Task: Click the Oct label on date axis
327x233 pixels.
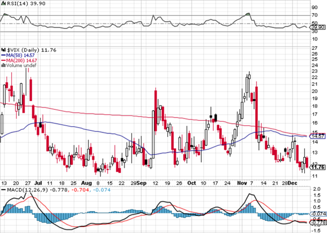Action: click(192, 183)
